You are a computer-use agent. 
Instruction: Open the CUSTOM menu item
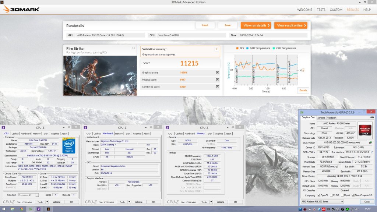click(336, 10)
